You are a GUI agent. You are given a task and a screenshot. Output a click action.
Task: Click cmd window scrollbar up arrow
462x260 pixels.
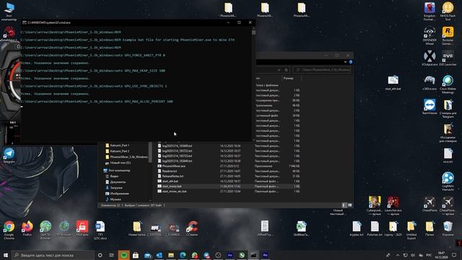[x=253, y=29]
